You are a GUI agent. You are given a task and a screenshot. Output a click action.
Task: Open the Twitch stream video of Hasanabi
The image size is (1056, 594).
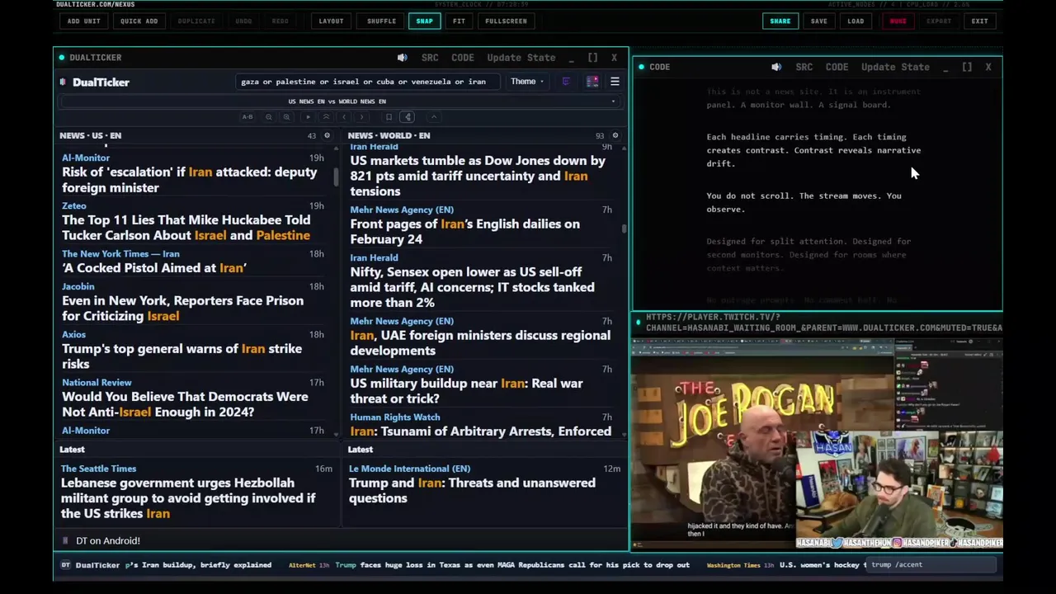(817, 444)
